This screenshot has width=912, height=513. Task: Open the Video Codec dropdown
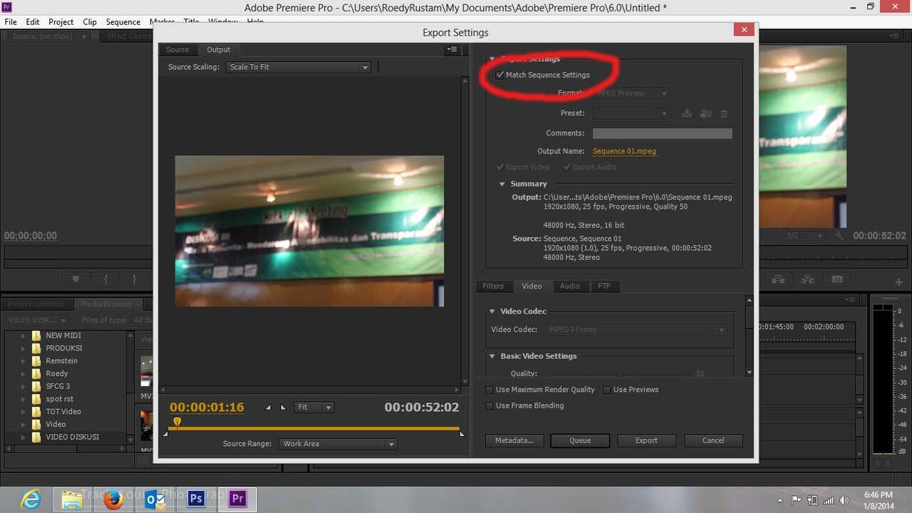point(636,330)
